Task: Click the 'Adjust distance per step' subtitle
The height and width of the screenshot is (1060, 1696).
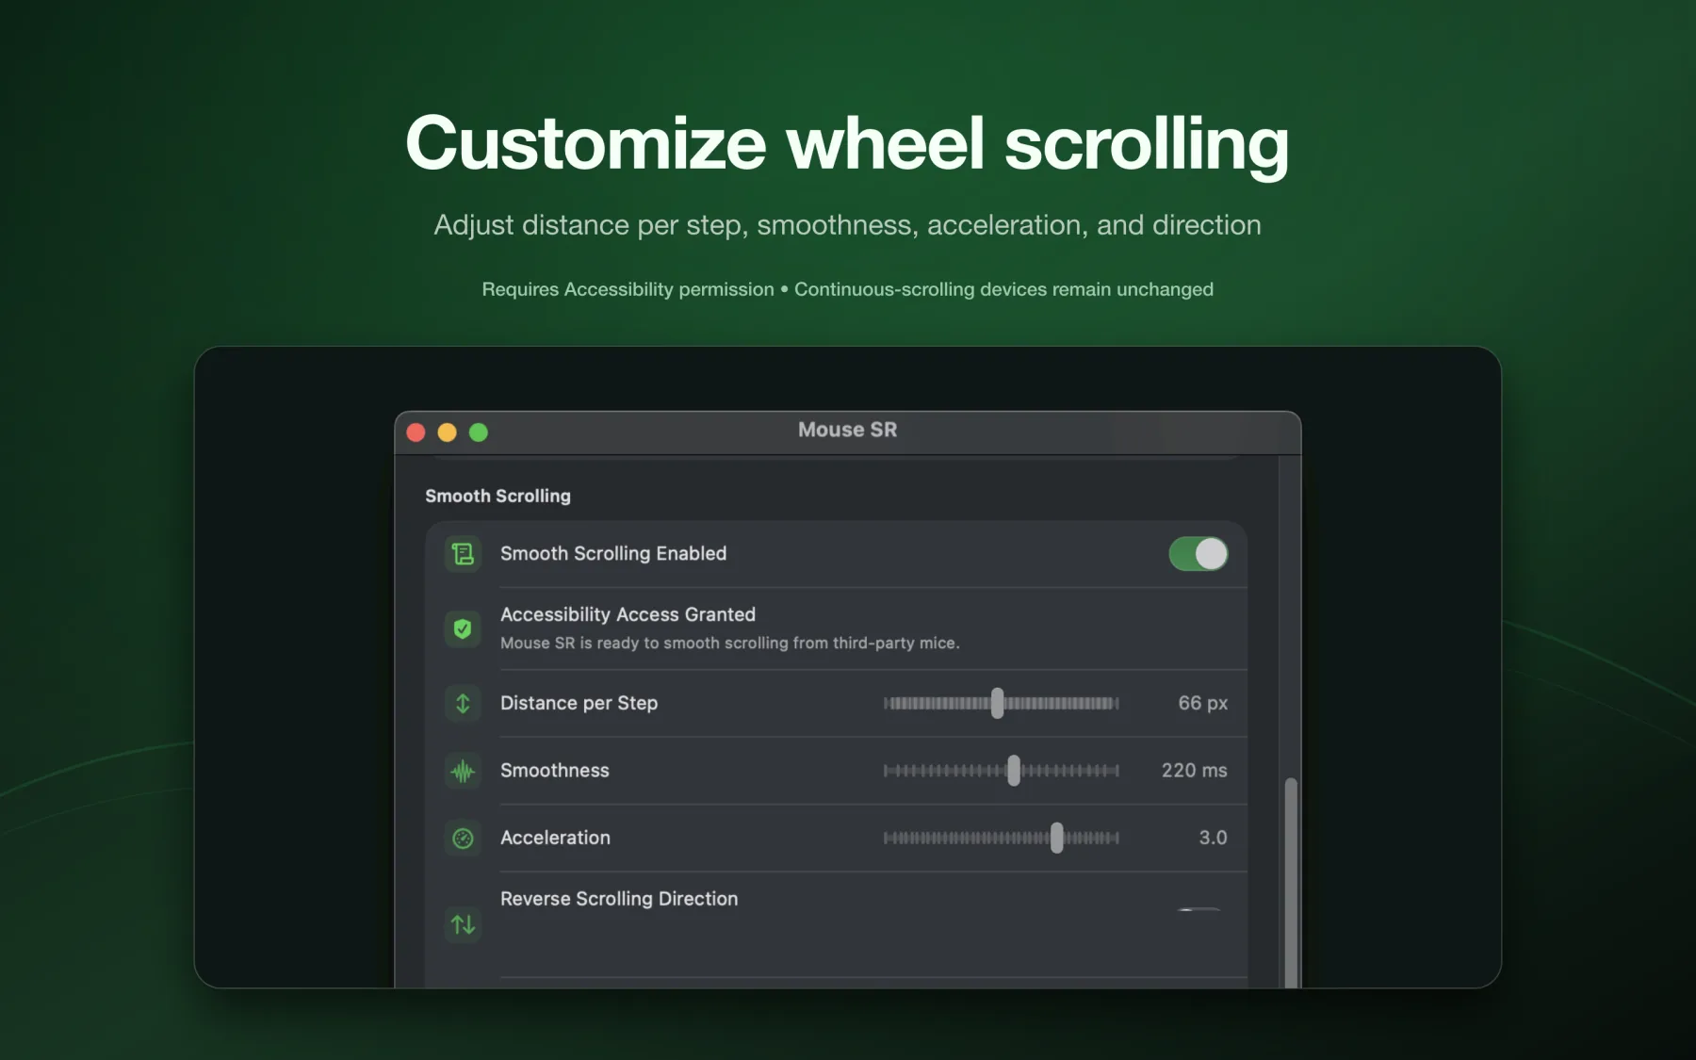Action: (847, 225)
